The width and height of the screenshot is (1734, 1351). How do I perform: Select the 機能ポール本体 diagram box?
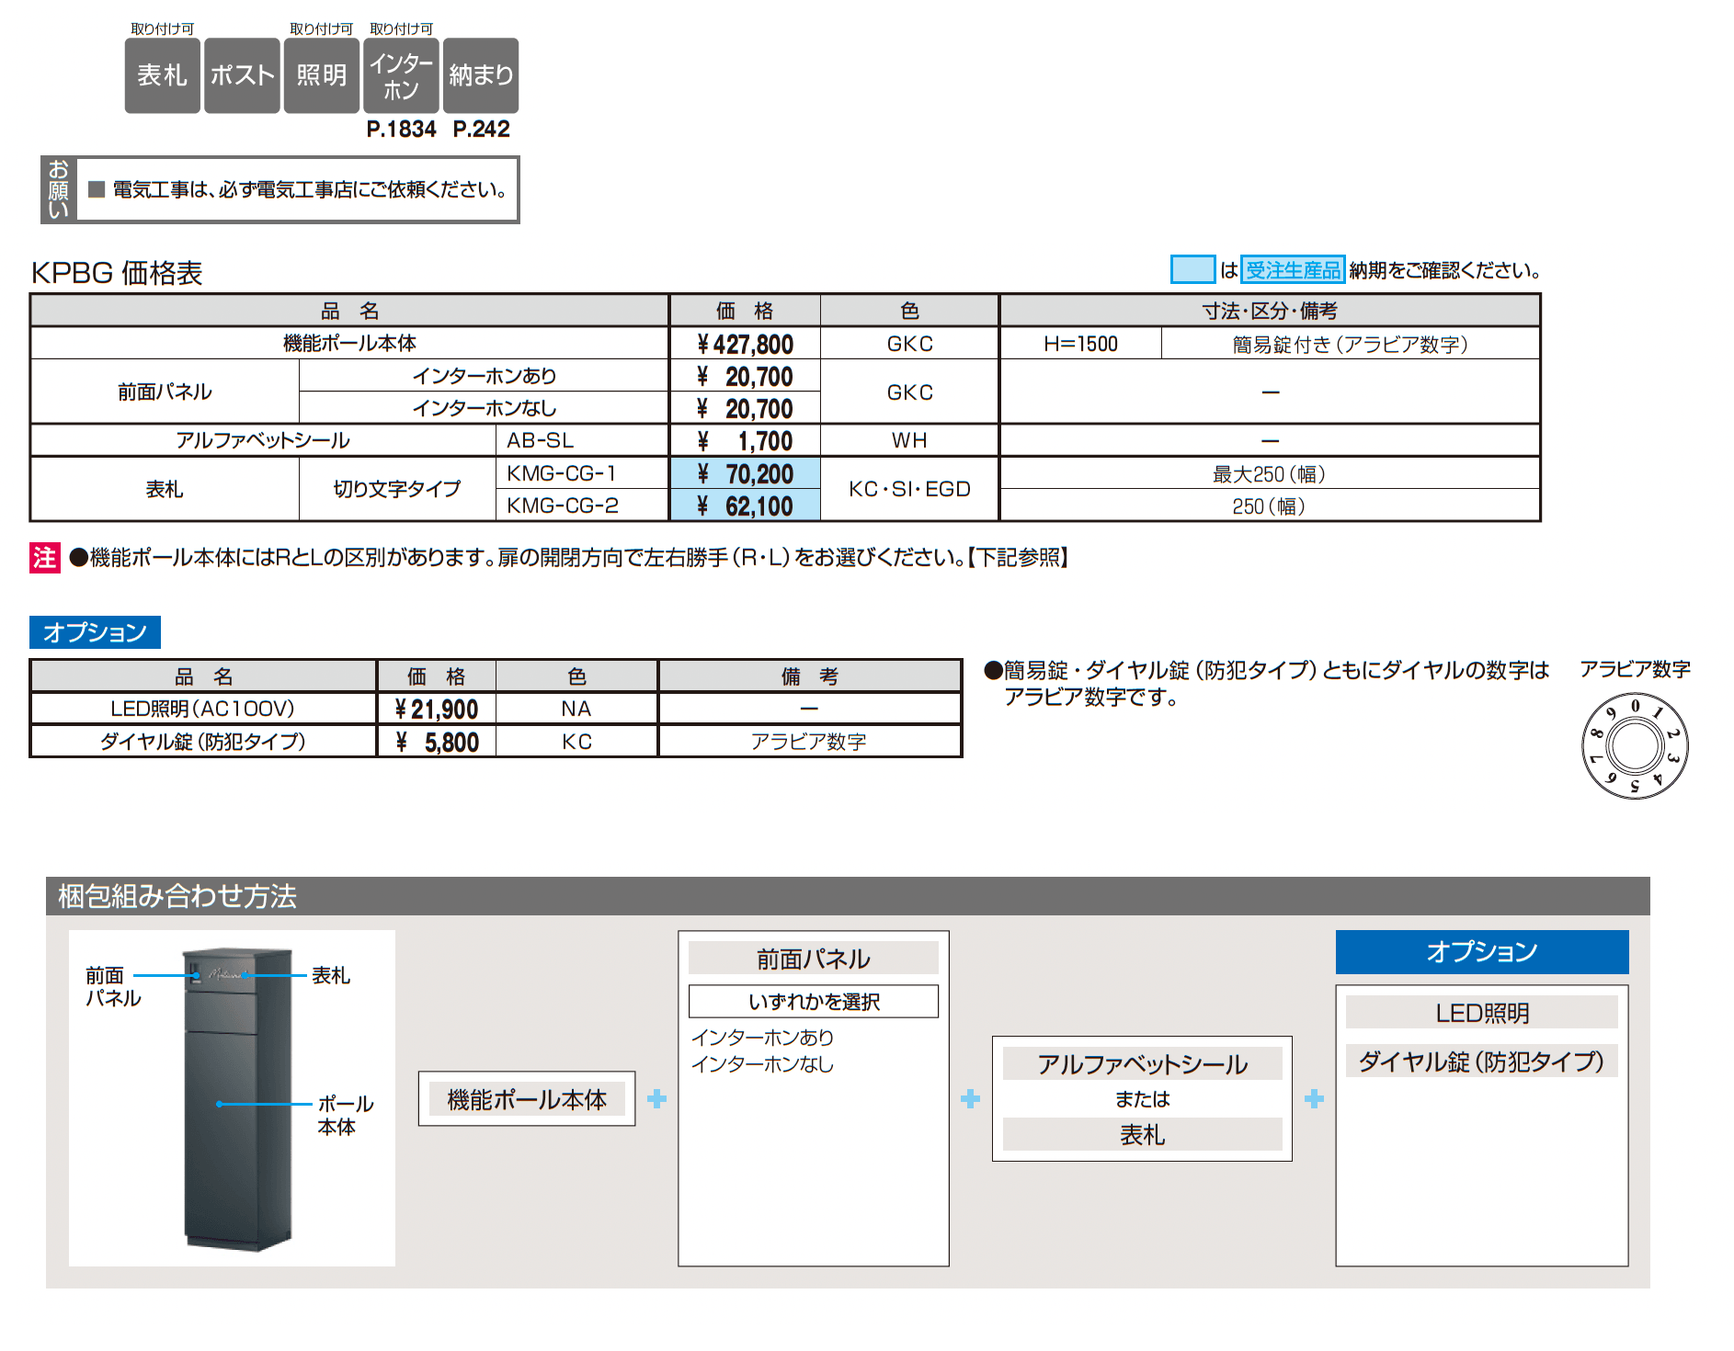tap(527, 1098)
